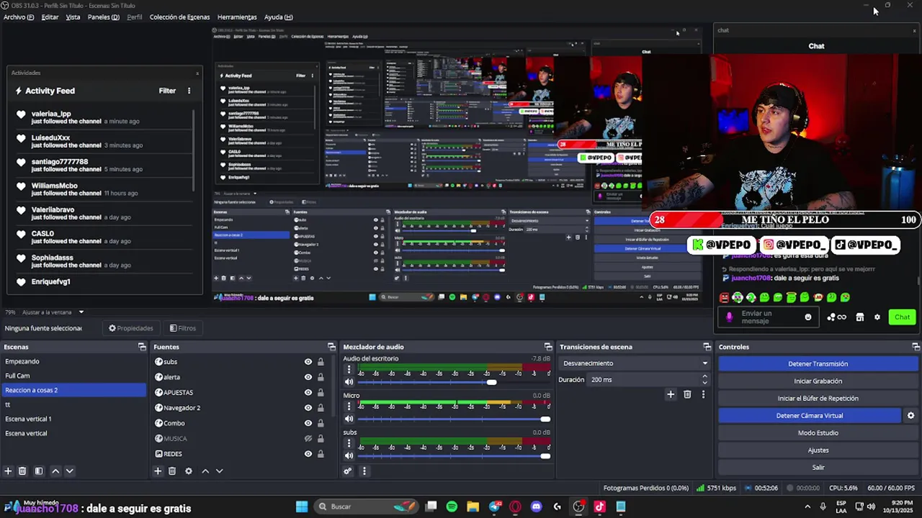The image size is (922, 518).
Task: Open the Vista menu
Action: tap(73, 17)
